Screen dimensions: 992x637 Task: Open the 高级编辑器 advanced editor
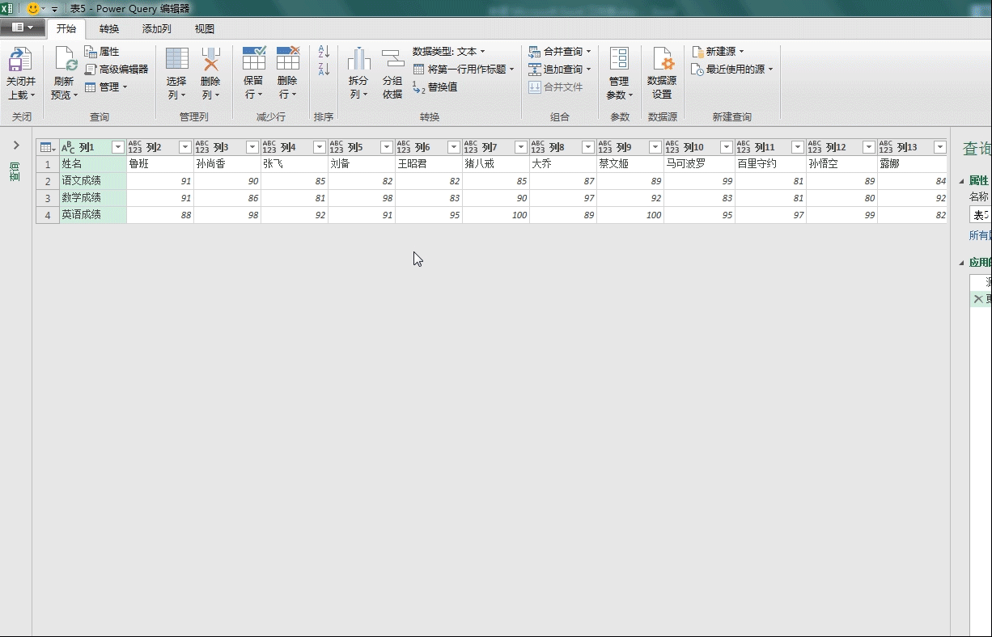coord(117,70)
